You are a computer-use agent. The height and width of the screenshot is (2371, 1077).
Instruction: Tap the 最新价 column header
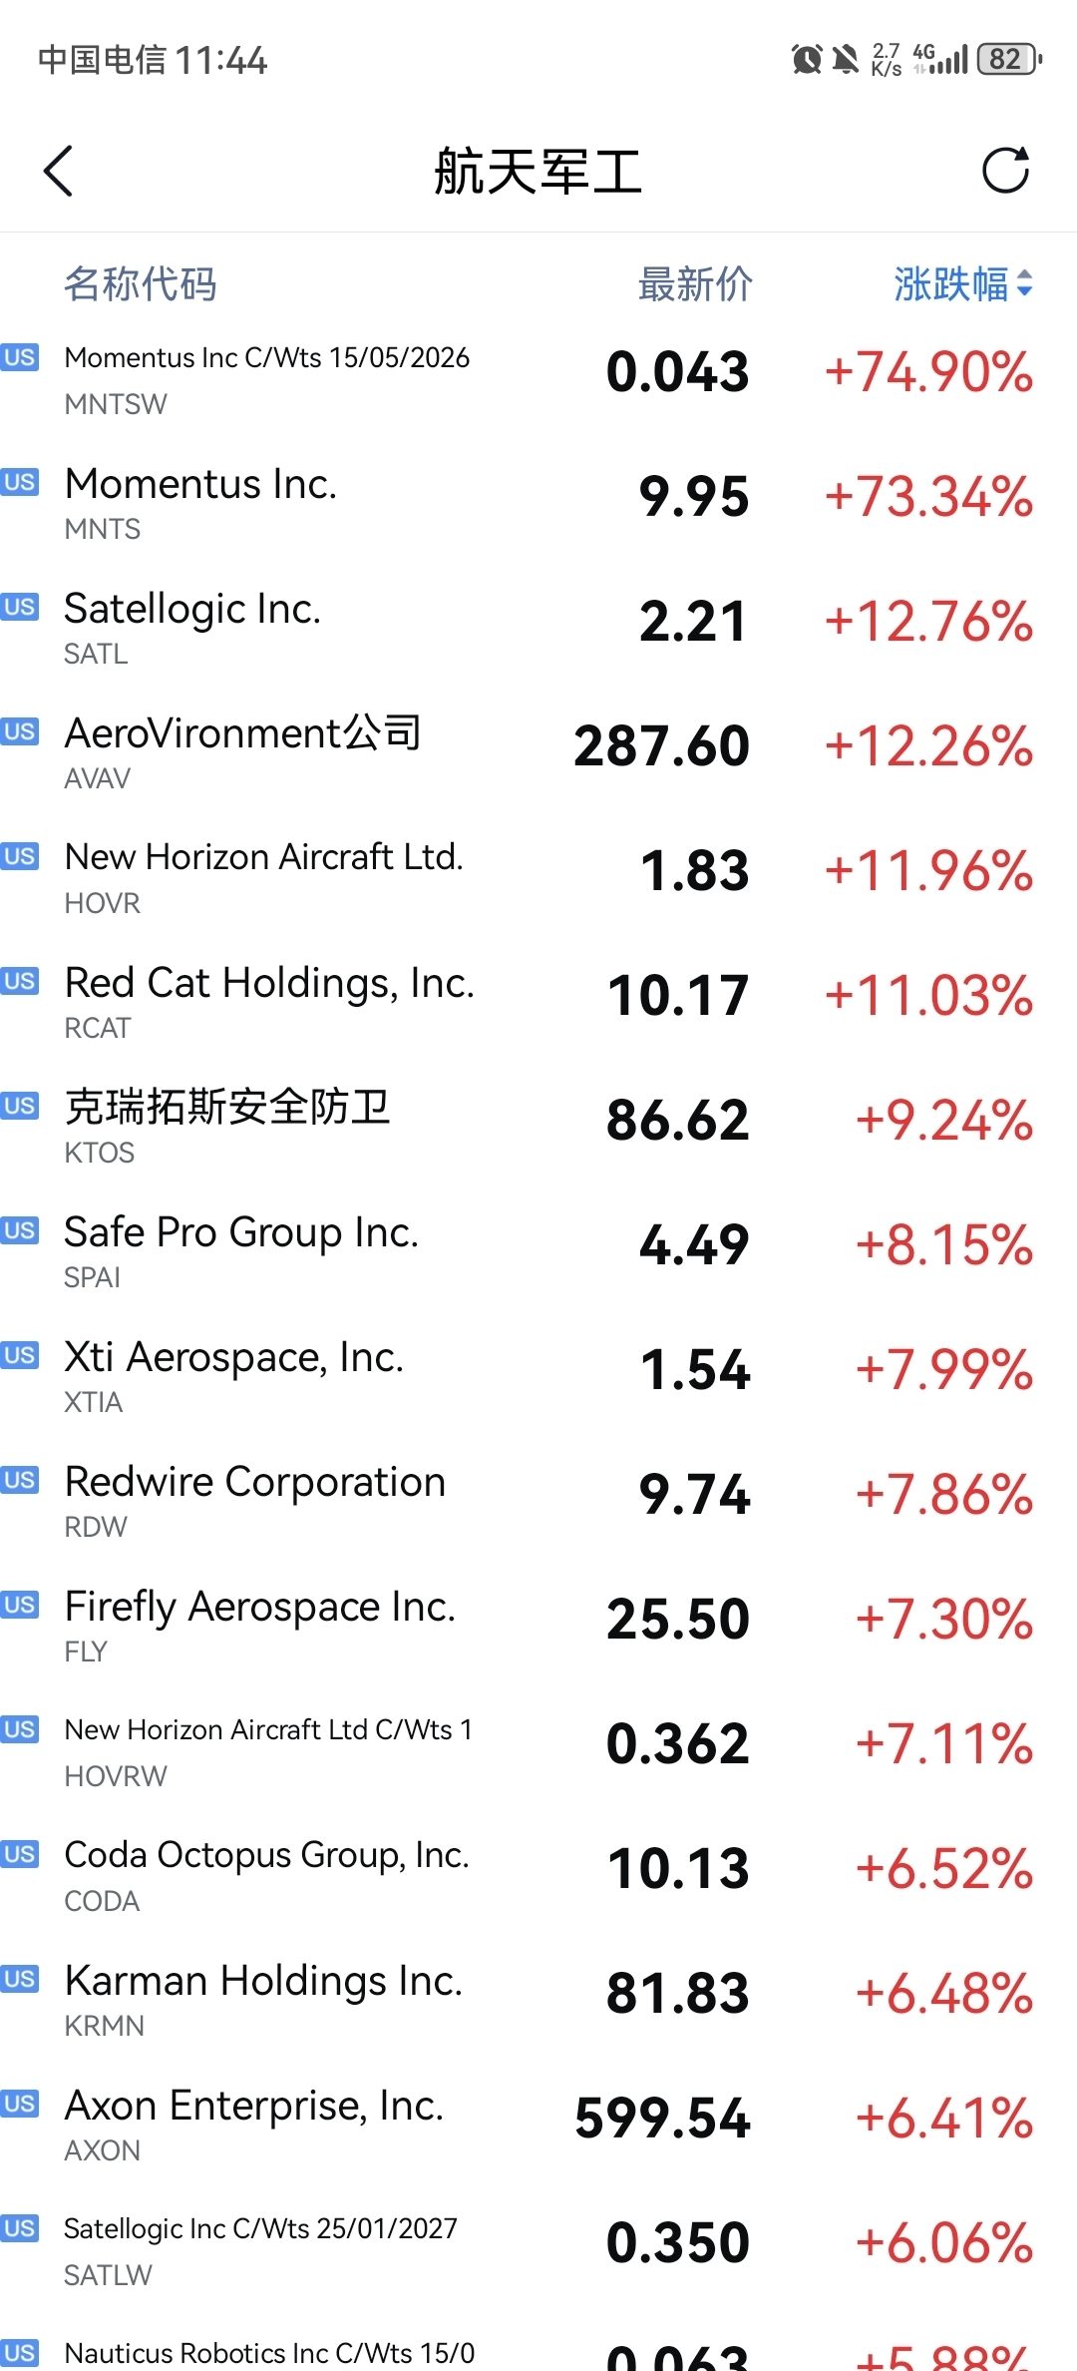(695, 284)
